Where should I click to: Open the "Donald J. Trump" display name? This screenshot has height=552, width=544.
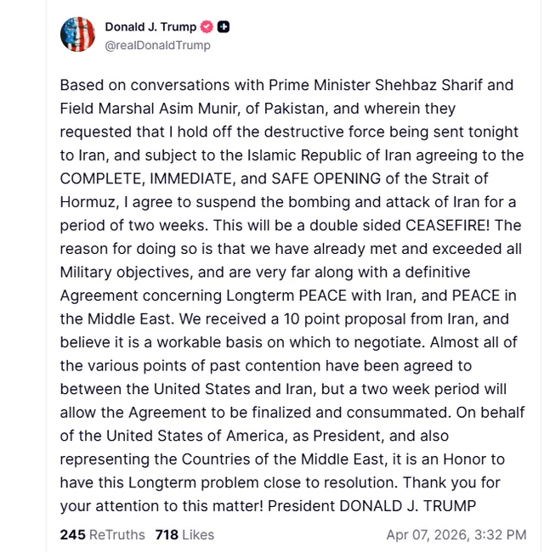point(150,27)
